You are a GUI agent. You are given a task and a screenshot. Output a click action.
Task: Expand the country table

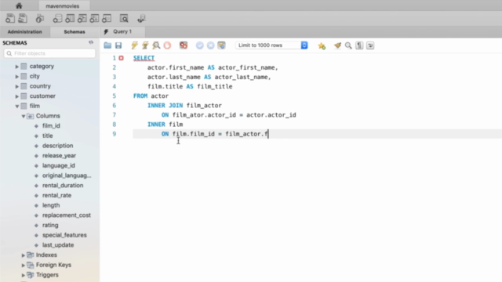click(17, 86)
